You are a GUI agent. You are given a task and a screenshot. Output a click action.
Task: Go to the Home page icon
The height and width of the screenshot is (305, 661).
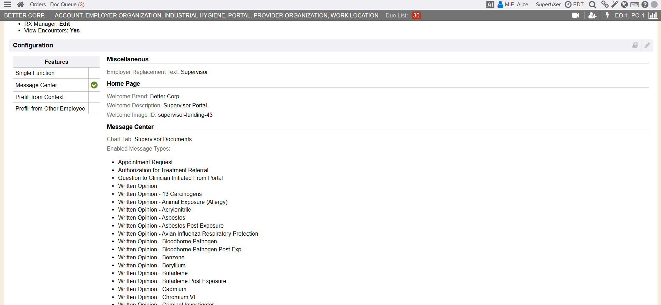[21, 5]
